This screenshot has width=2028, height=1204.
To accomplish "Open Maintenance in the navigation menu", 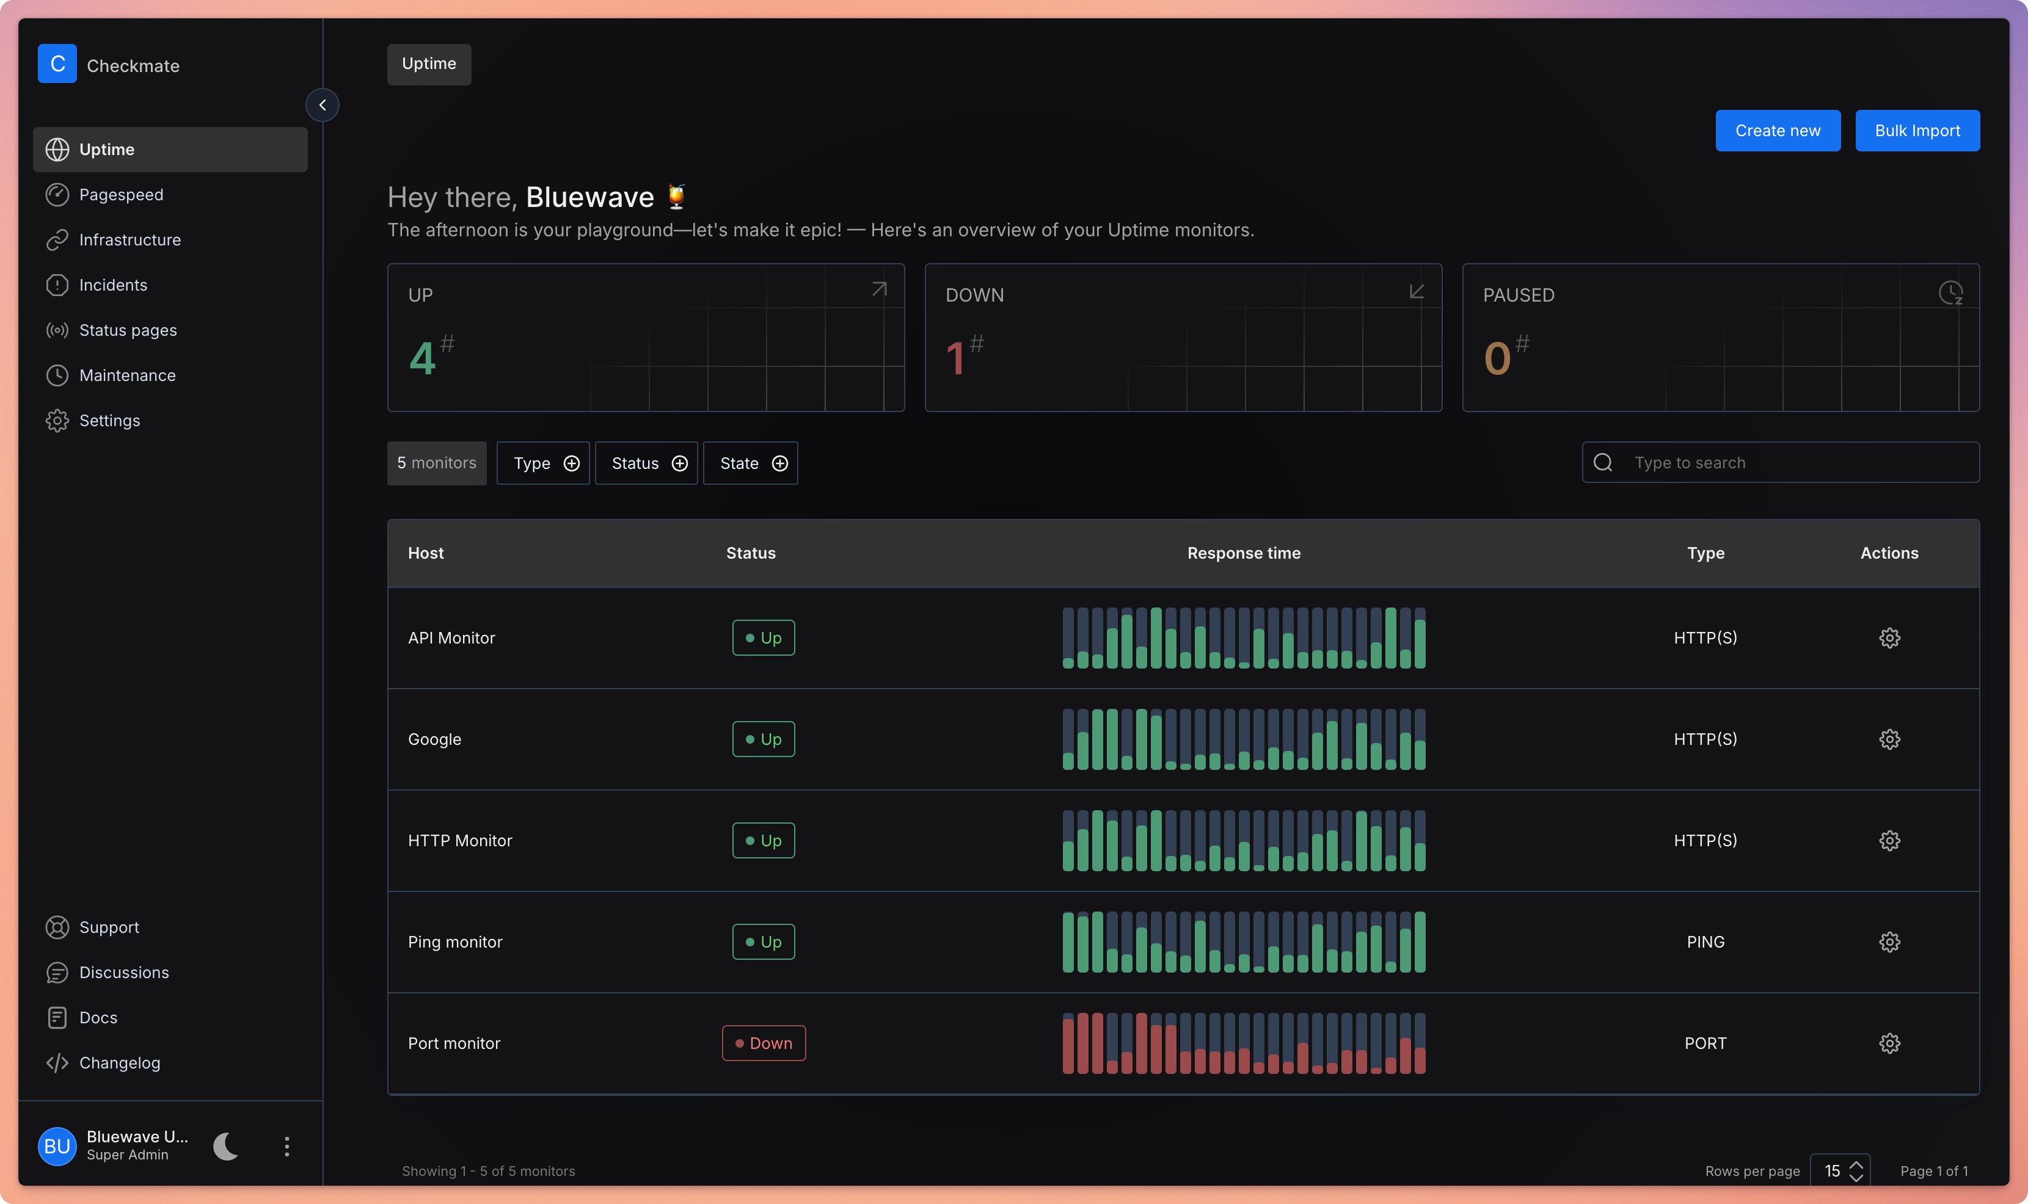I will tap(128, 375).
